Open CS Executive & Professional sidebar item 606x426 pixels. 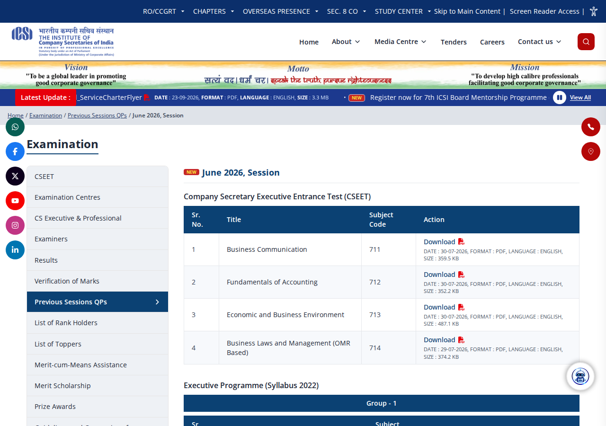[x=98, y=218]
